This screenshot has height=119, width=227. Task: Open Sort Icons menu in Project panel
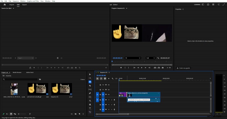click(x=30, y=114)
